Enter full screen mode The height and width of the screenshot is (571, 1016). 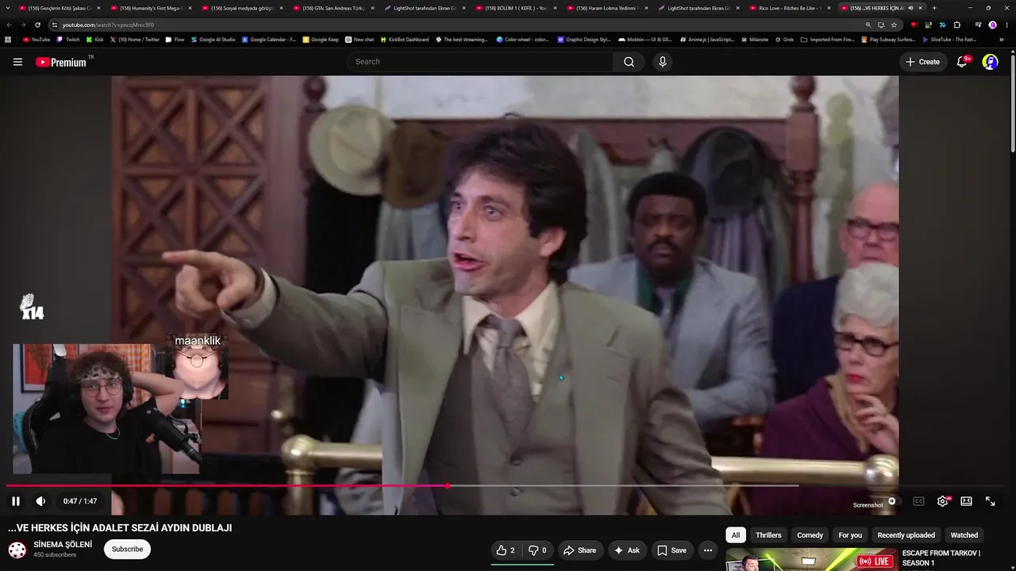990,501
